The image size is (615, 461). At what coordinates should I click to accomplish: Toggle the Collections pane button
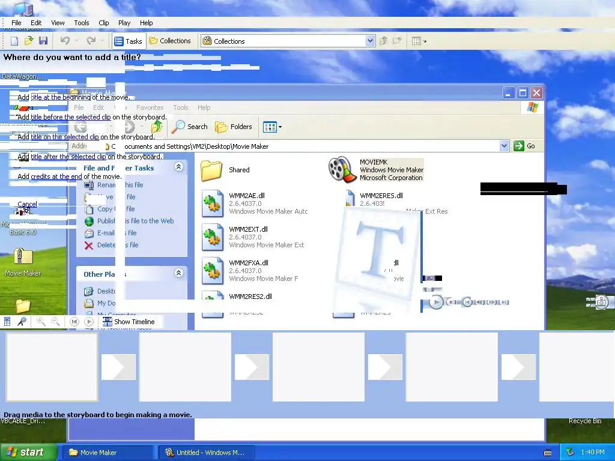[170, 41]
